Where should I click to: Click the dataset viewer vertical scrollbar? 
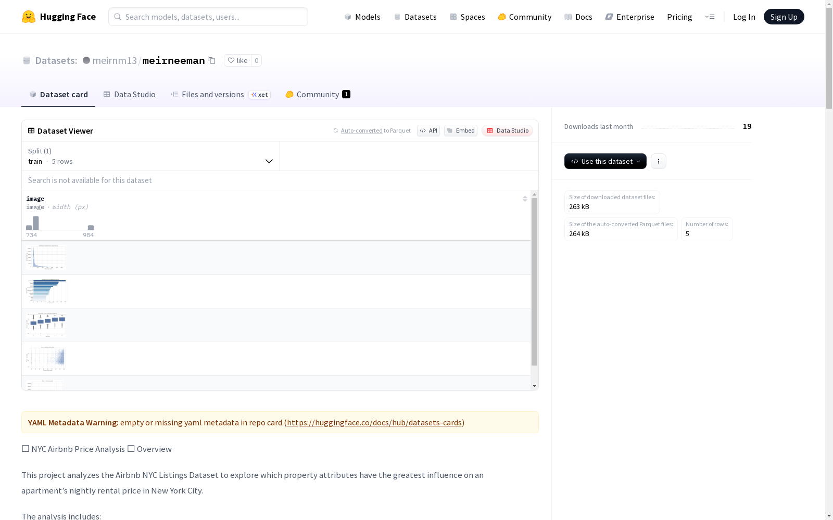coord(534,282)
